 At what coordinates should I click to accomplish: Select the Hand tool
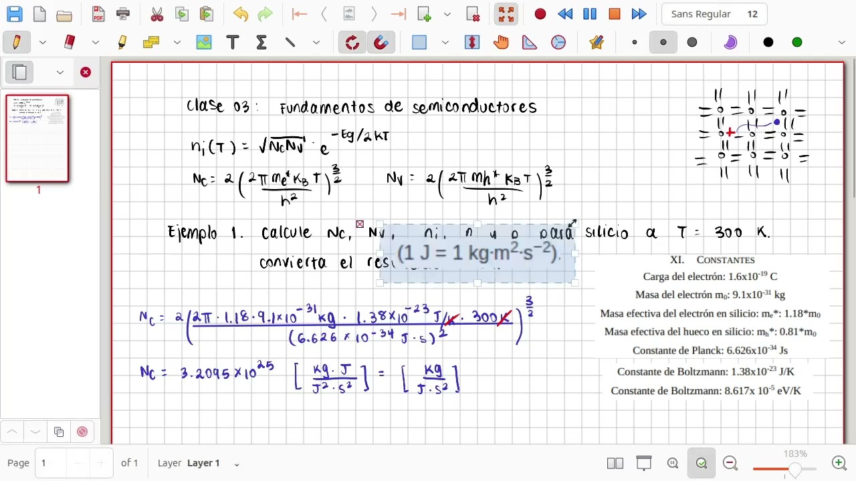point(501,42)
